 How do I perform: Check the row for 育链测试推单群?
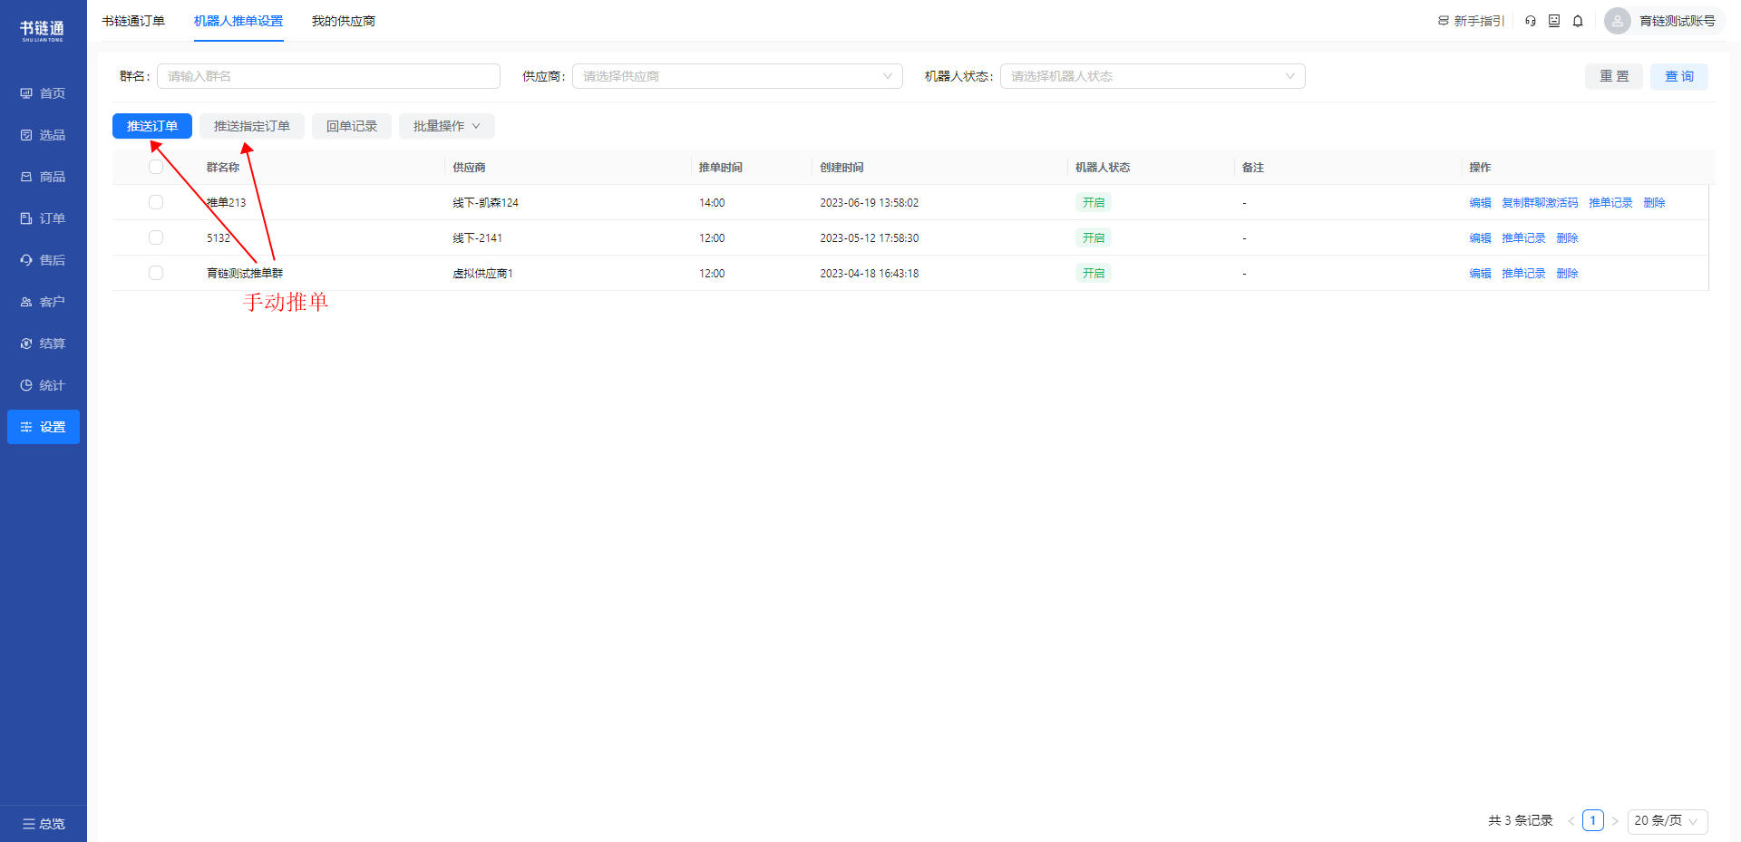coord(156,273)
